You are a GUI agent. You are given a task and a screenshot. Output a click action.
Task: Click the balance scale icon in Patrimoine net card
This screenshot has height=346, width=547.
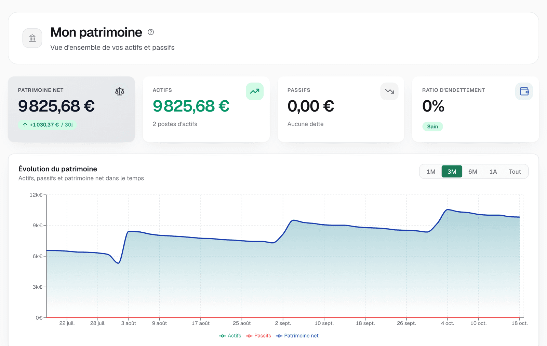pos(120,91)
